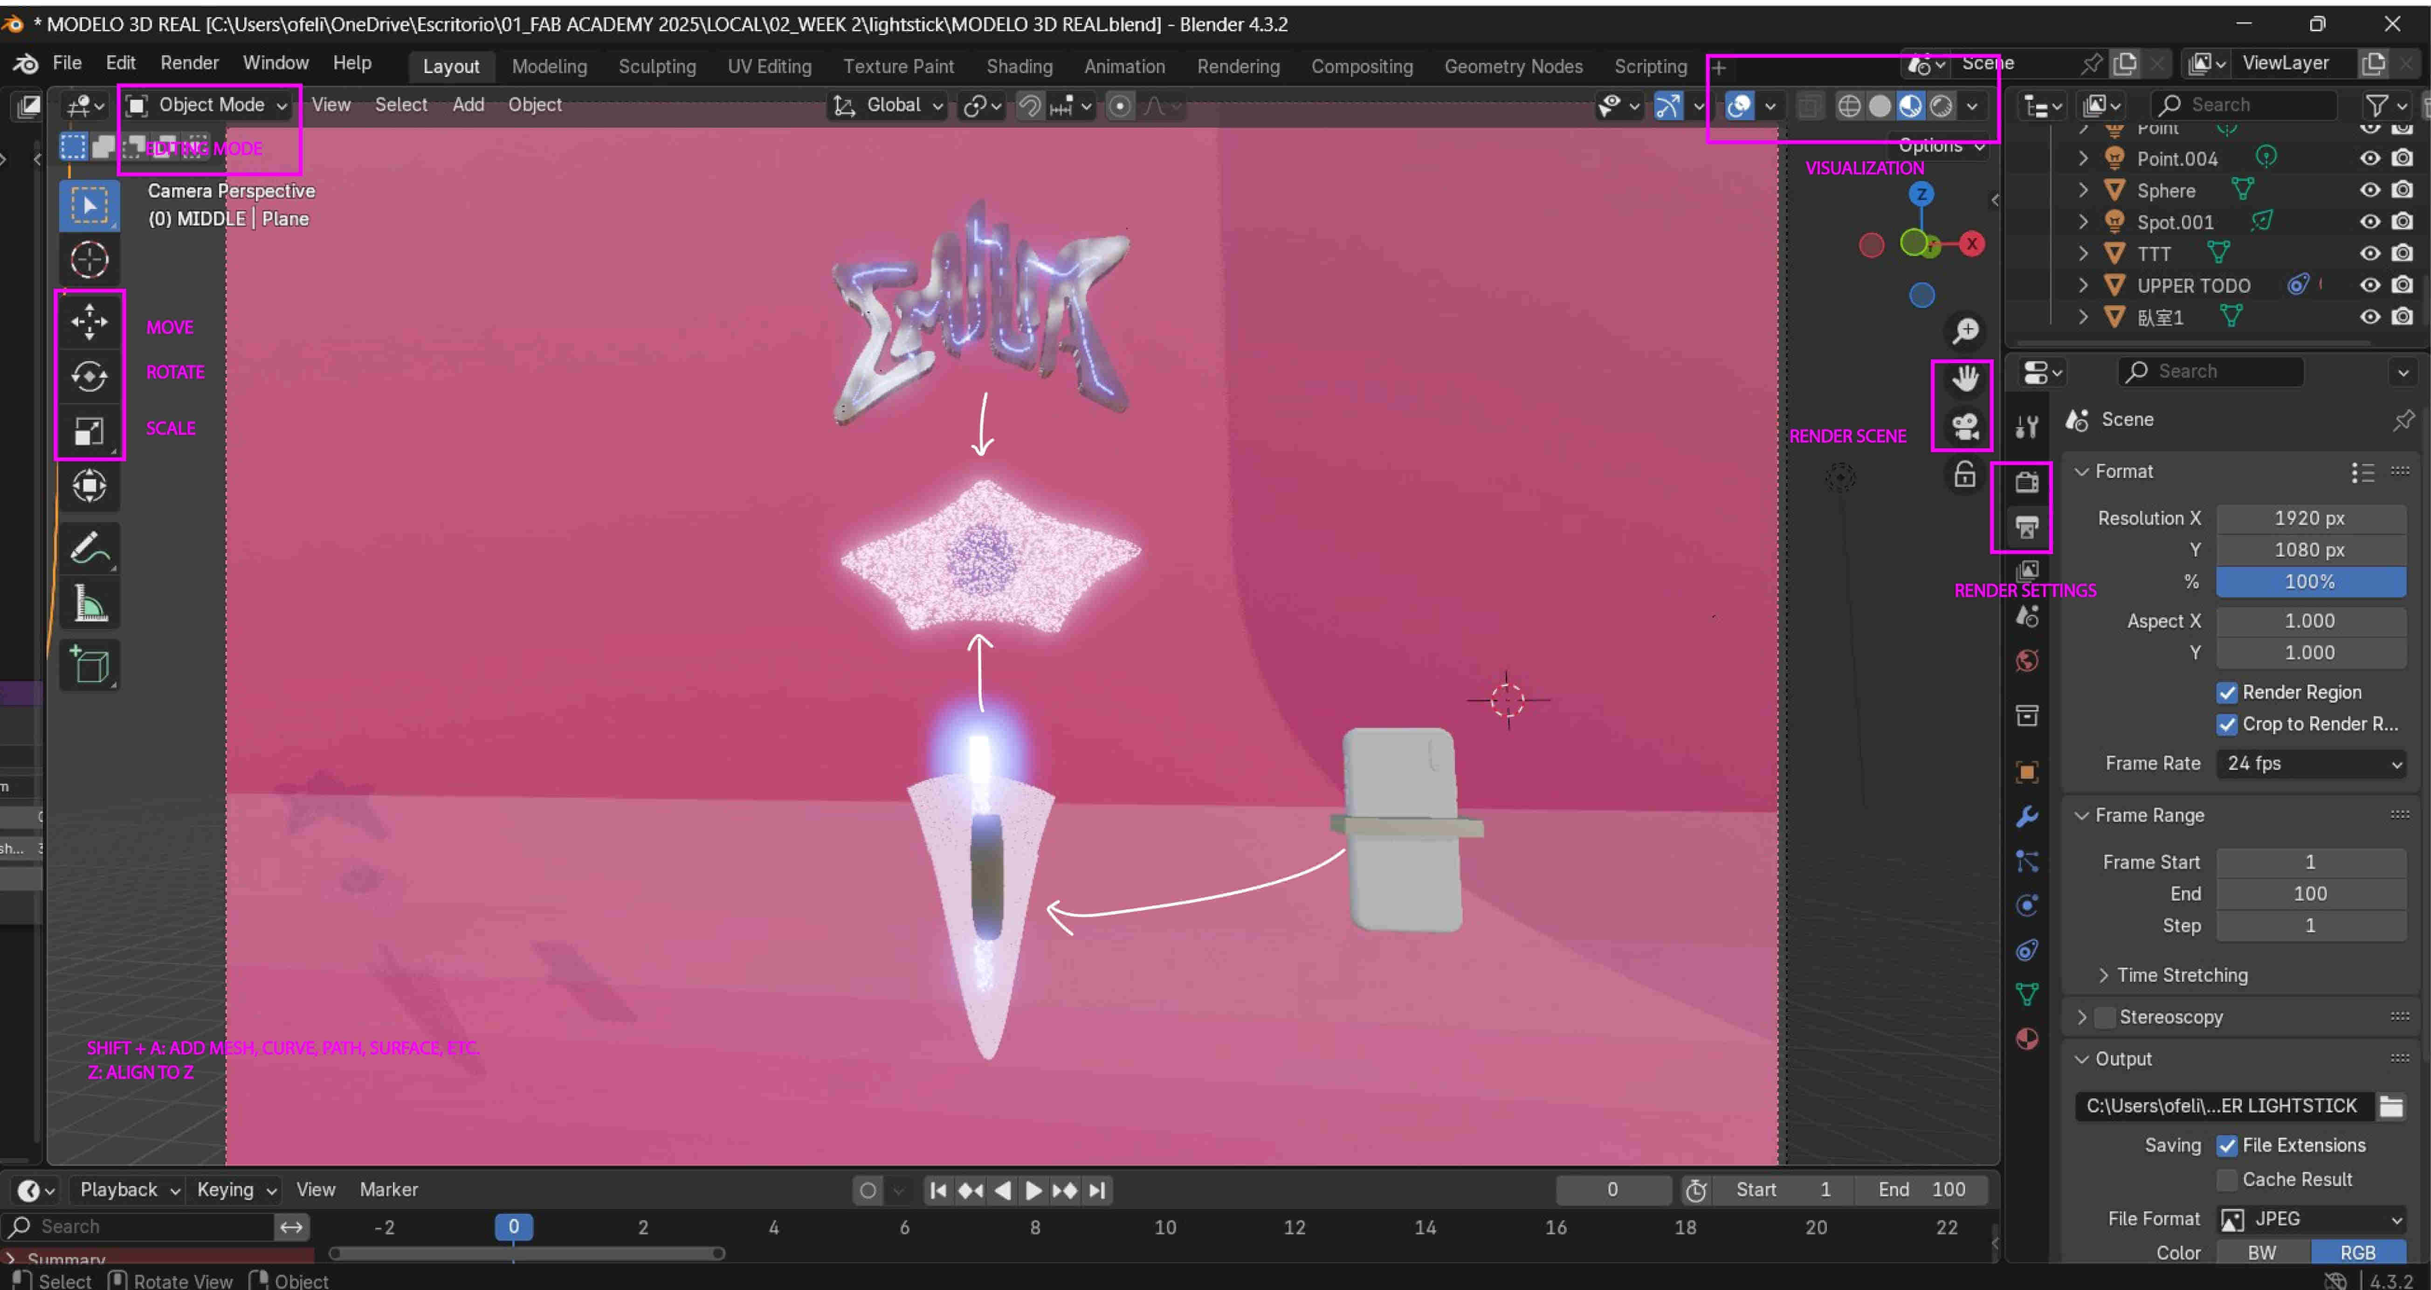Screen dimensions: 2431x1290
Task: Open the Playback popover in timeline
Action: tap(128, 1190)
